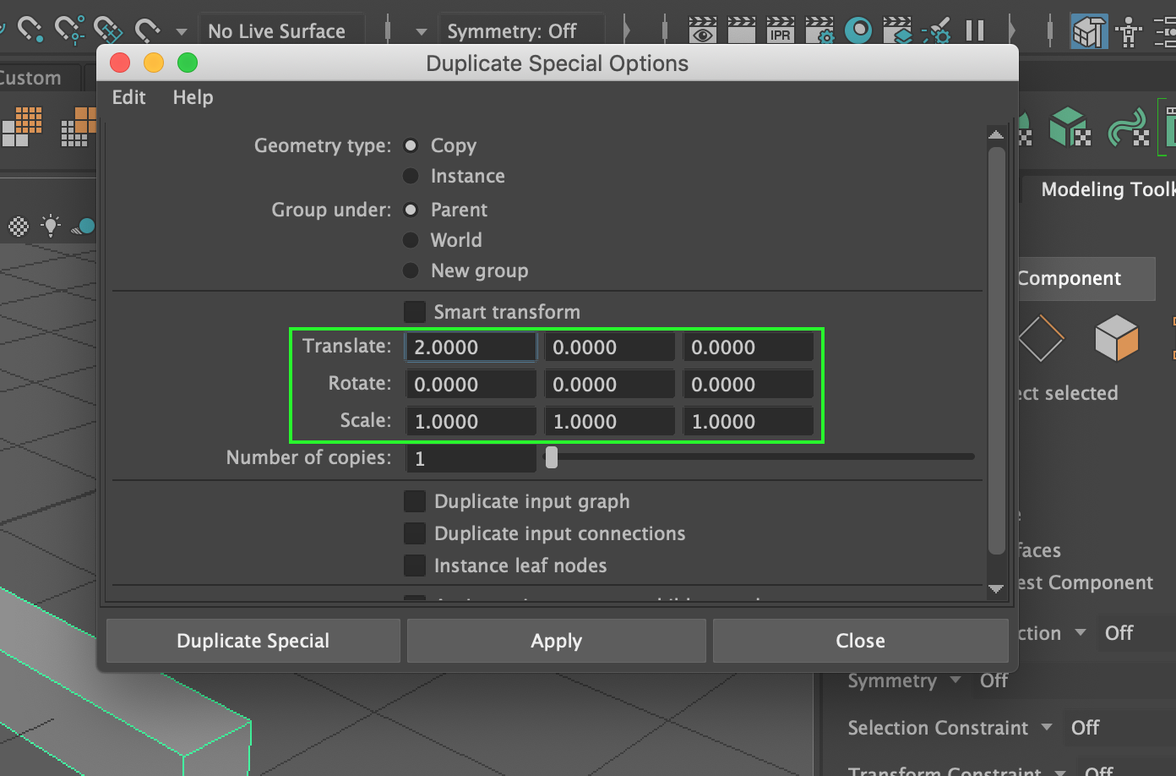Check Duplicate input graph option
Viewport: 1176px width, 776px height.
[415, 501]
